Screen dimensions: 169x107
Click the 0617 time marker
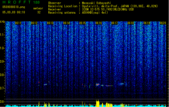click(114, 23)
